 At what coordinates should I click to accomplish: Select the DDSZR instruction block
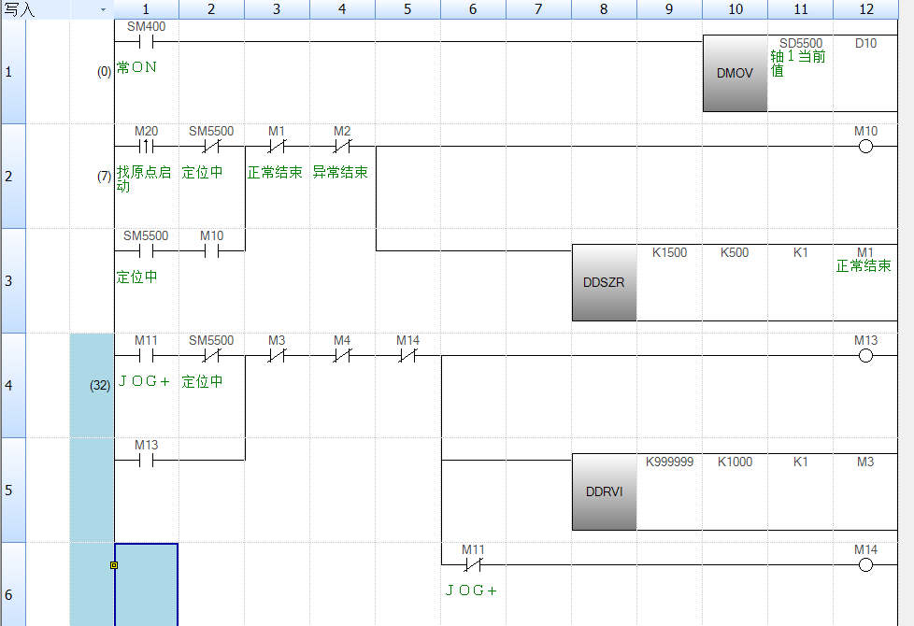point(604,283)
